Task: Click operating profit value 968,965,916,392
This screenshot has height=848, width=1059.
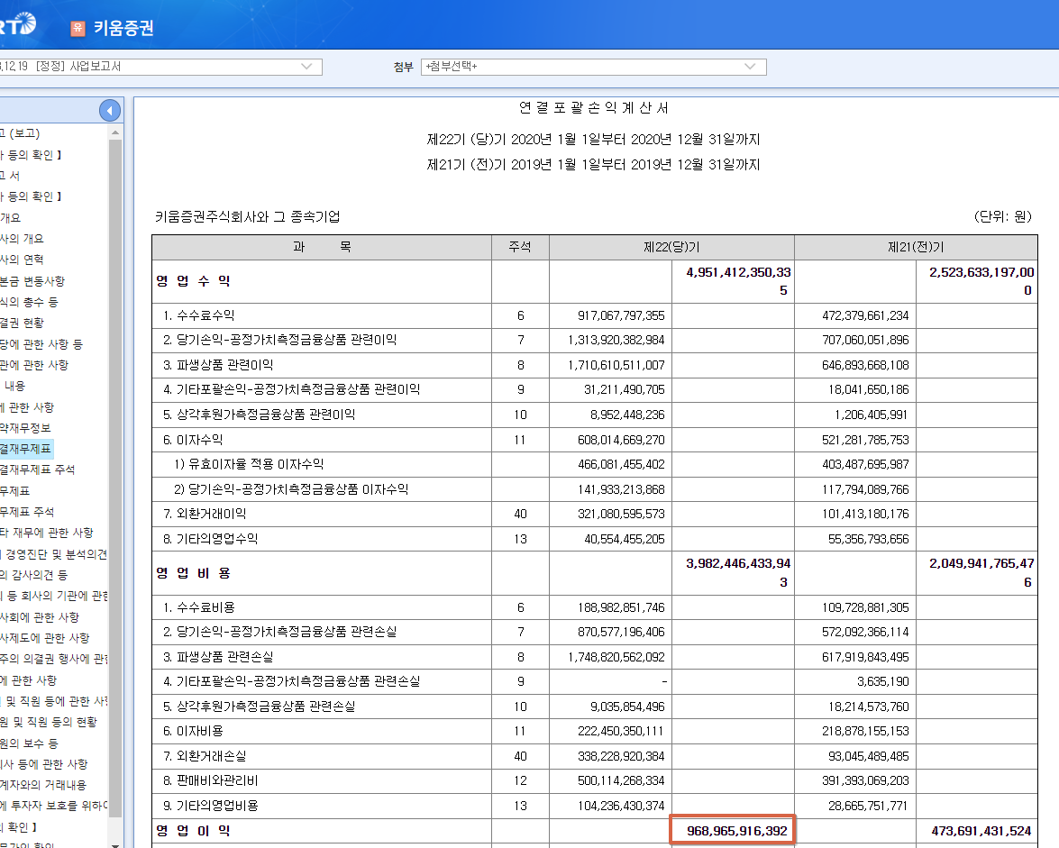Action: pyautogui.click(x=737, y=831)
